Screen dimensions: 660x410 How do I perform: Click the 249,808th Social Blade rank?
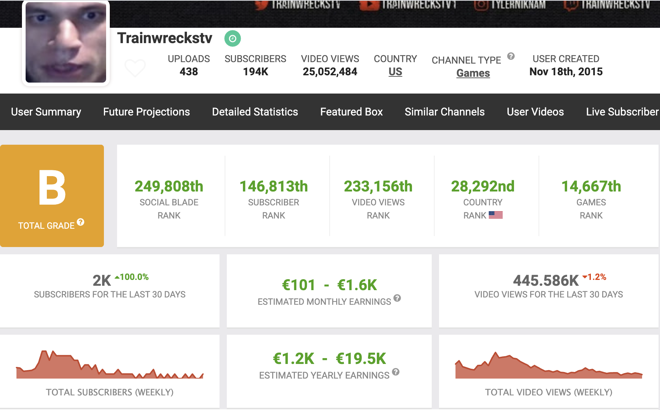pyautogui.click(x=169, y=186)
